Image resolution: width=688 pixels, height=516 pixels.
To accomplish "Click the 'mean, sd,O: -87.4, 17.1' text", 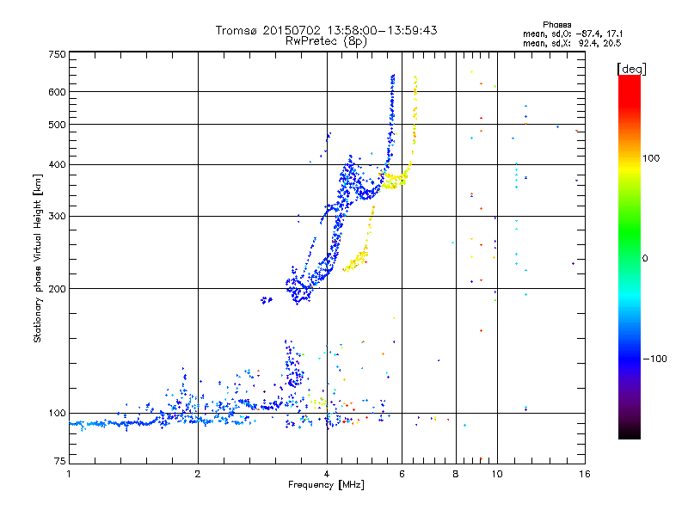I will pos(573,34).
